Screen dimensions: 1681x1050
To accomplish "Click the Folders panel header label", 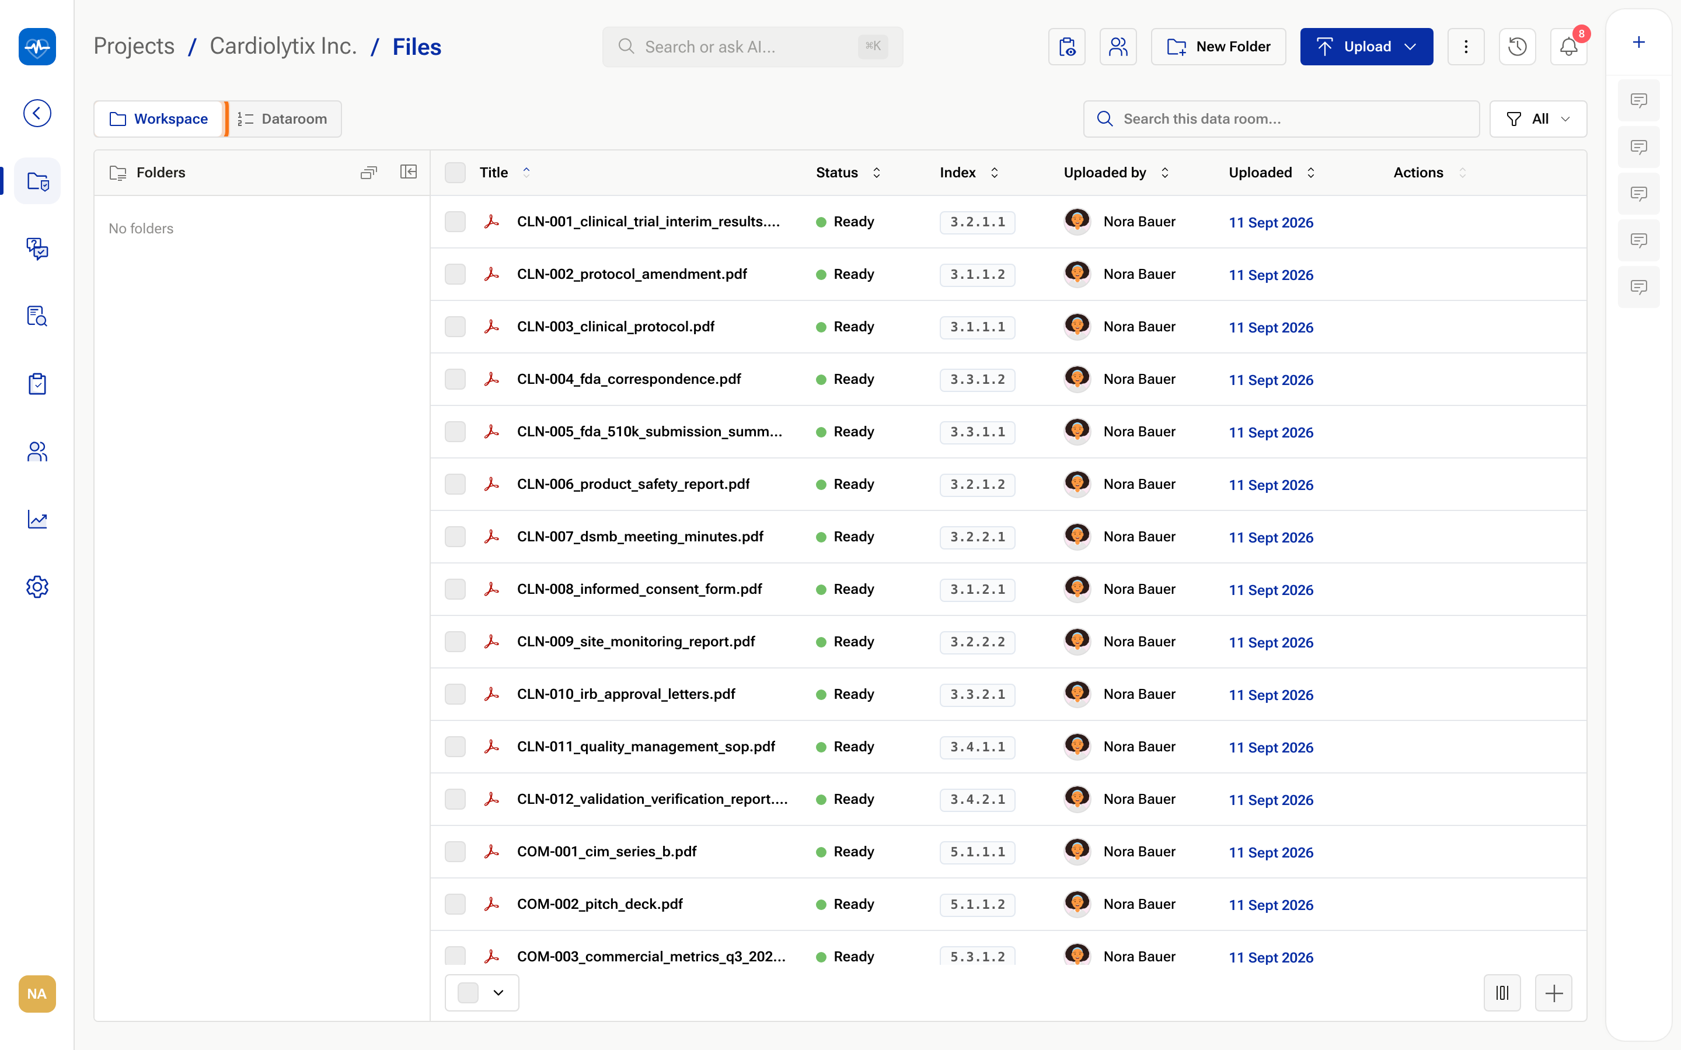I will [161, 172].
